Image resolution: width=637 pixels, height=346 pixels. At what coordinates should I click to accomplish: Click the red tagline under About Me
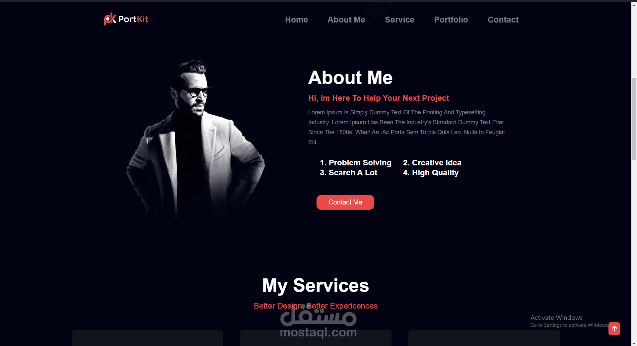coord(379,98)
